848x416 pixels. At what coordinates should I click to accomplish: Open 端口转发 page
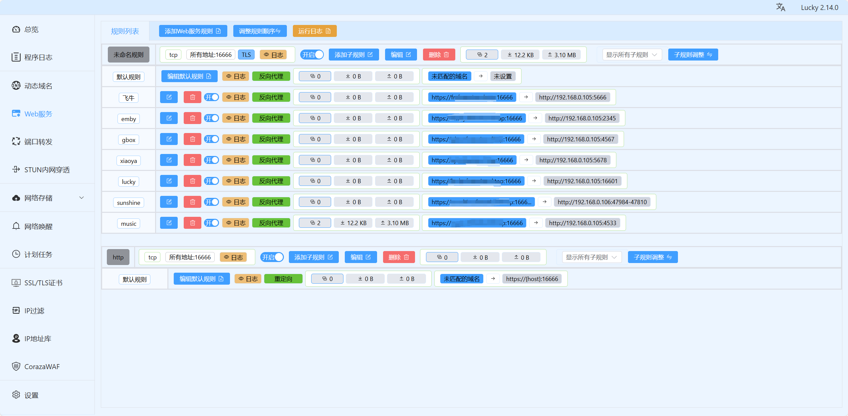(47, 142)
